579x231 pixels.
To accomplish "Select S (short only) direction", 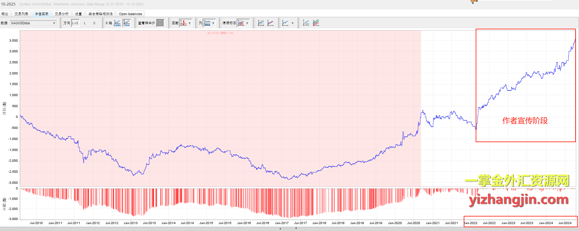I will [x=94, y=23].
